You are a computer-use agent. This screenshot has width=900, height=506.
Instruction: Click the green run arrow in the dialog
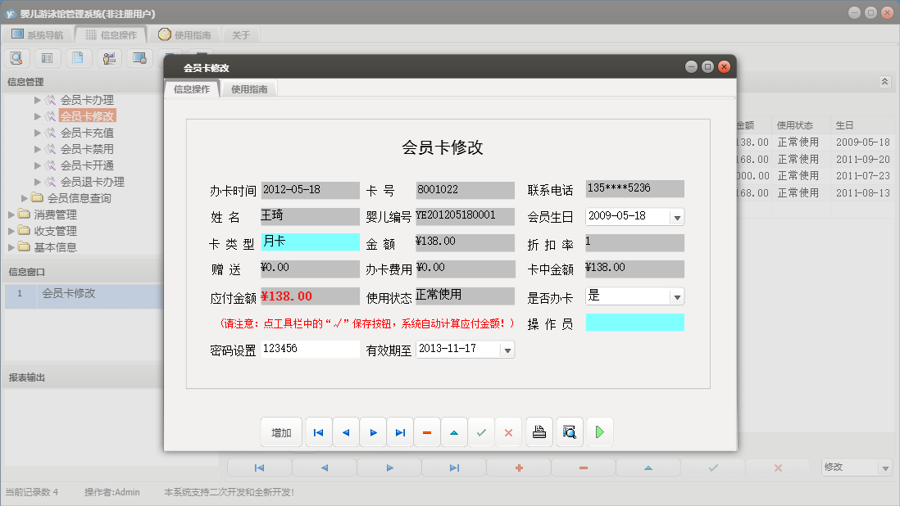pyautogui.click(x=599, y=431)
